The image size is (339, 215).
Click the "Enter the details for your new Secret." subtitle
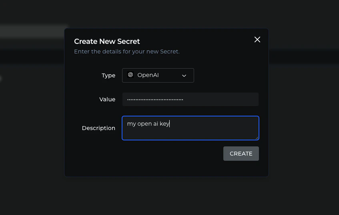(127, 51)
